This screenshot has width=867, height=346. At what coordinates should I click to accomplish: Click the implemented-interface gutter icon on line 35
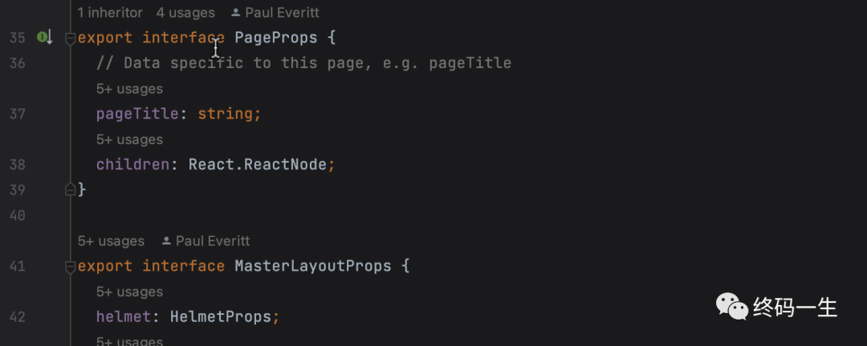click(45, 38)
